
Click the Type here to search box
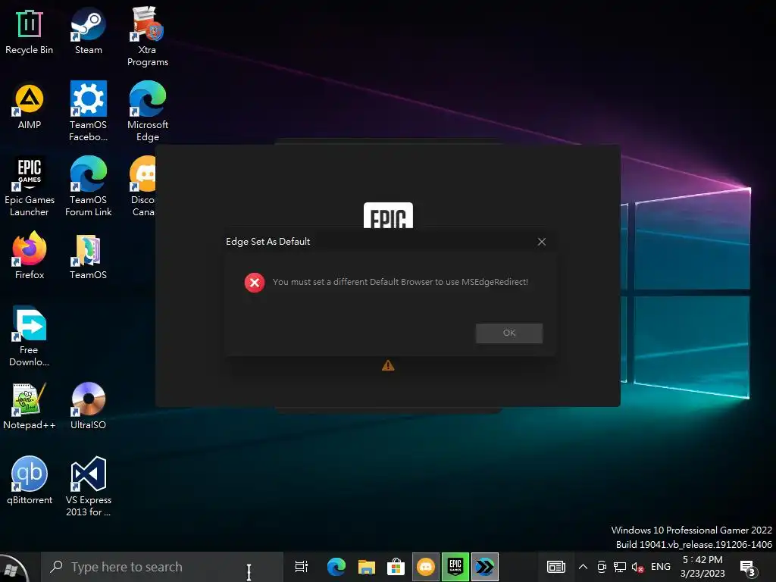162,567
